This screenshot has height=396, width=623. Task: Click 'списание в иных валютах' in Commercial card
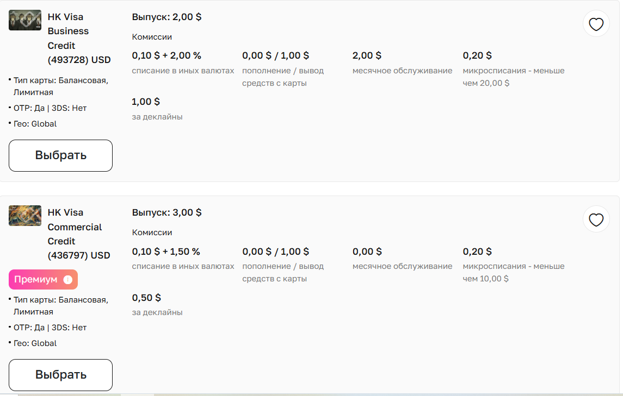[x=183, y=266]
